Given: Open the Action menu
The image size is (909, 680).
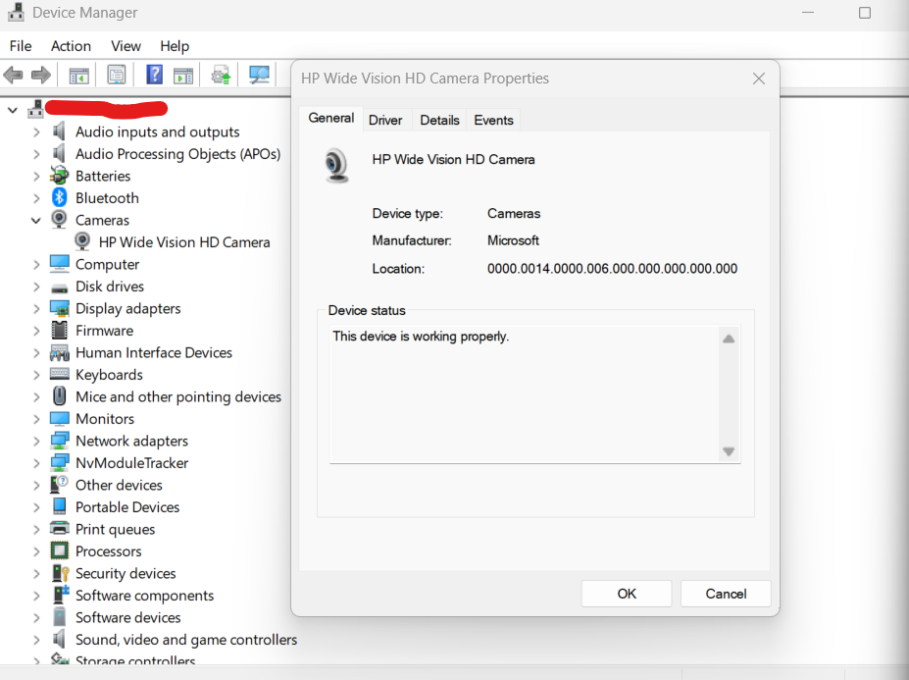Looking at the screenshot, I should (70, 46).
